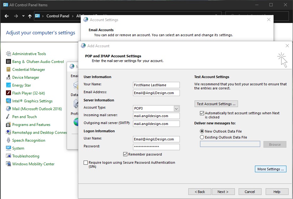The width and height of the screenshot is (293, 199).
Task: Click the Next button
Action: (223, 192)
